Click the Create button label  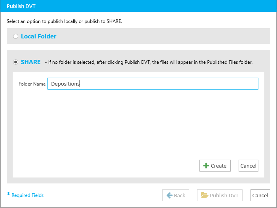coord(218,166)
